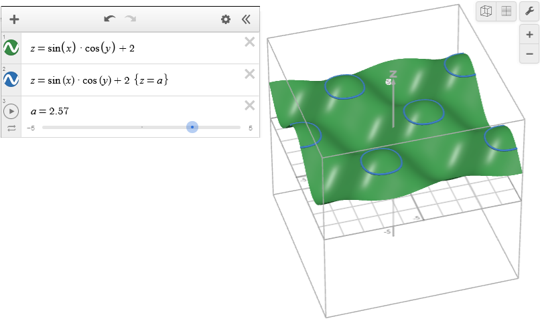Hide the blue curve in expression 2
540x319 pixels.
click(x=11, y=80)
